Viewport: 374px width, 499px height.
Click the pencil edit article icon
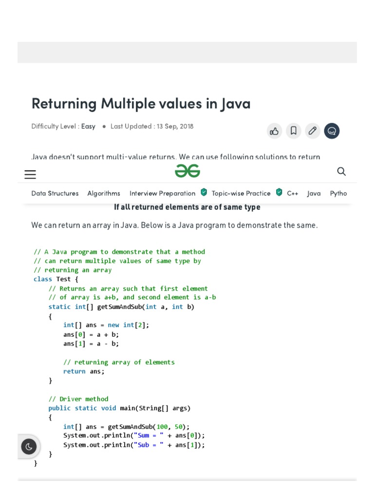[x=313, y=131]
